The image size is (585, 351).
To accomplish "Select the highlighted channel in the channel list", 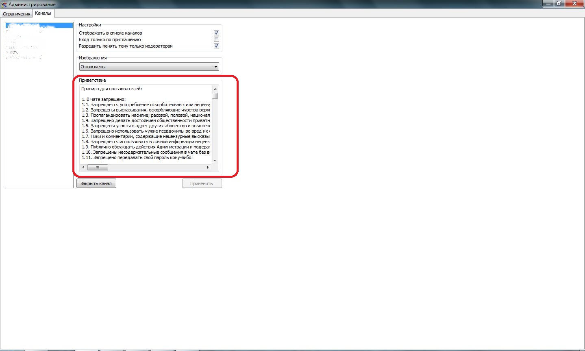I will (x=39, y=26).
